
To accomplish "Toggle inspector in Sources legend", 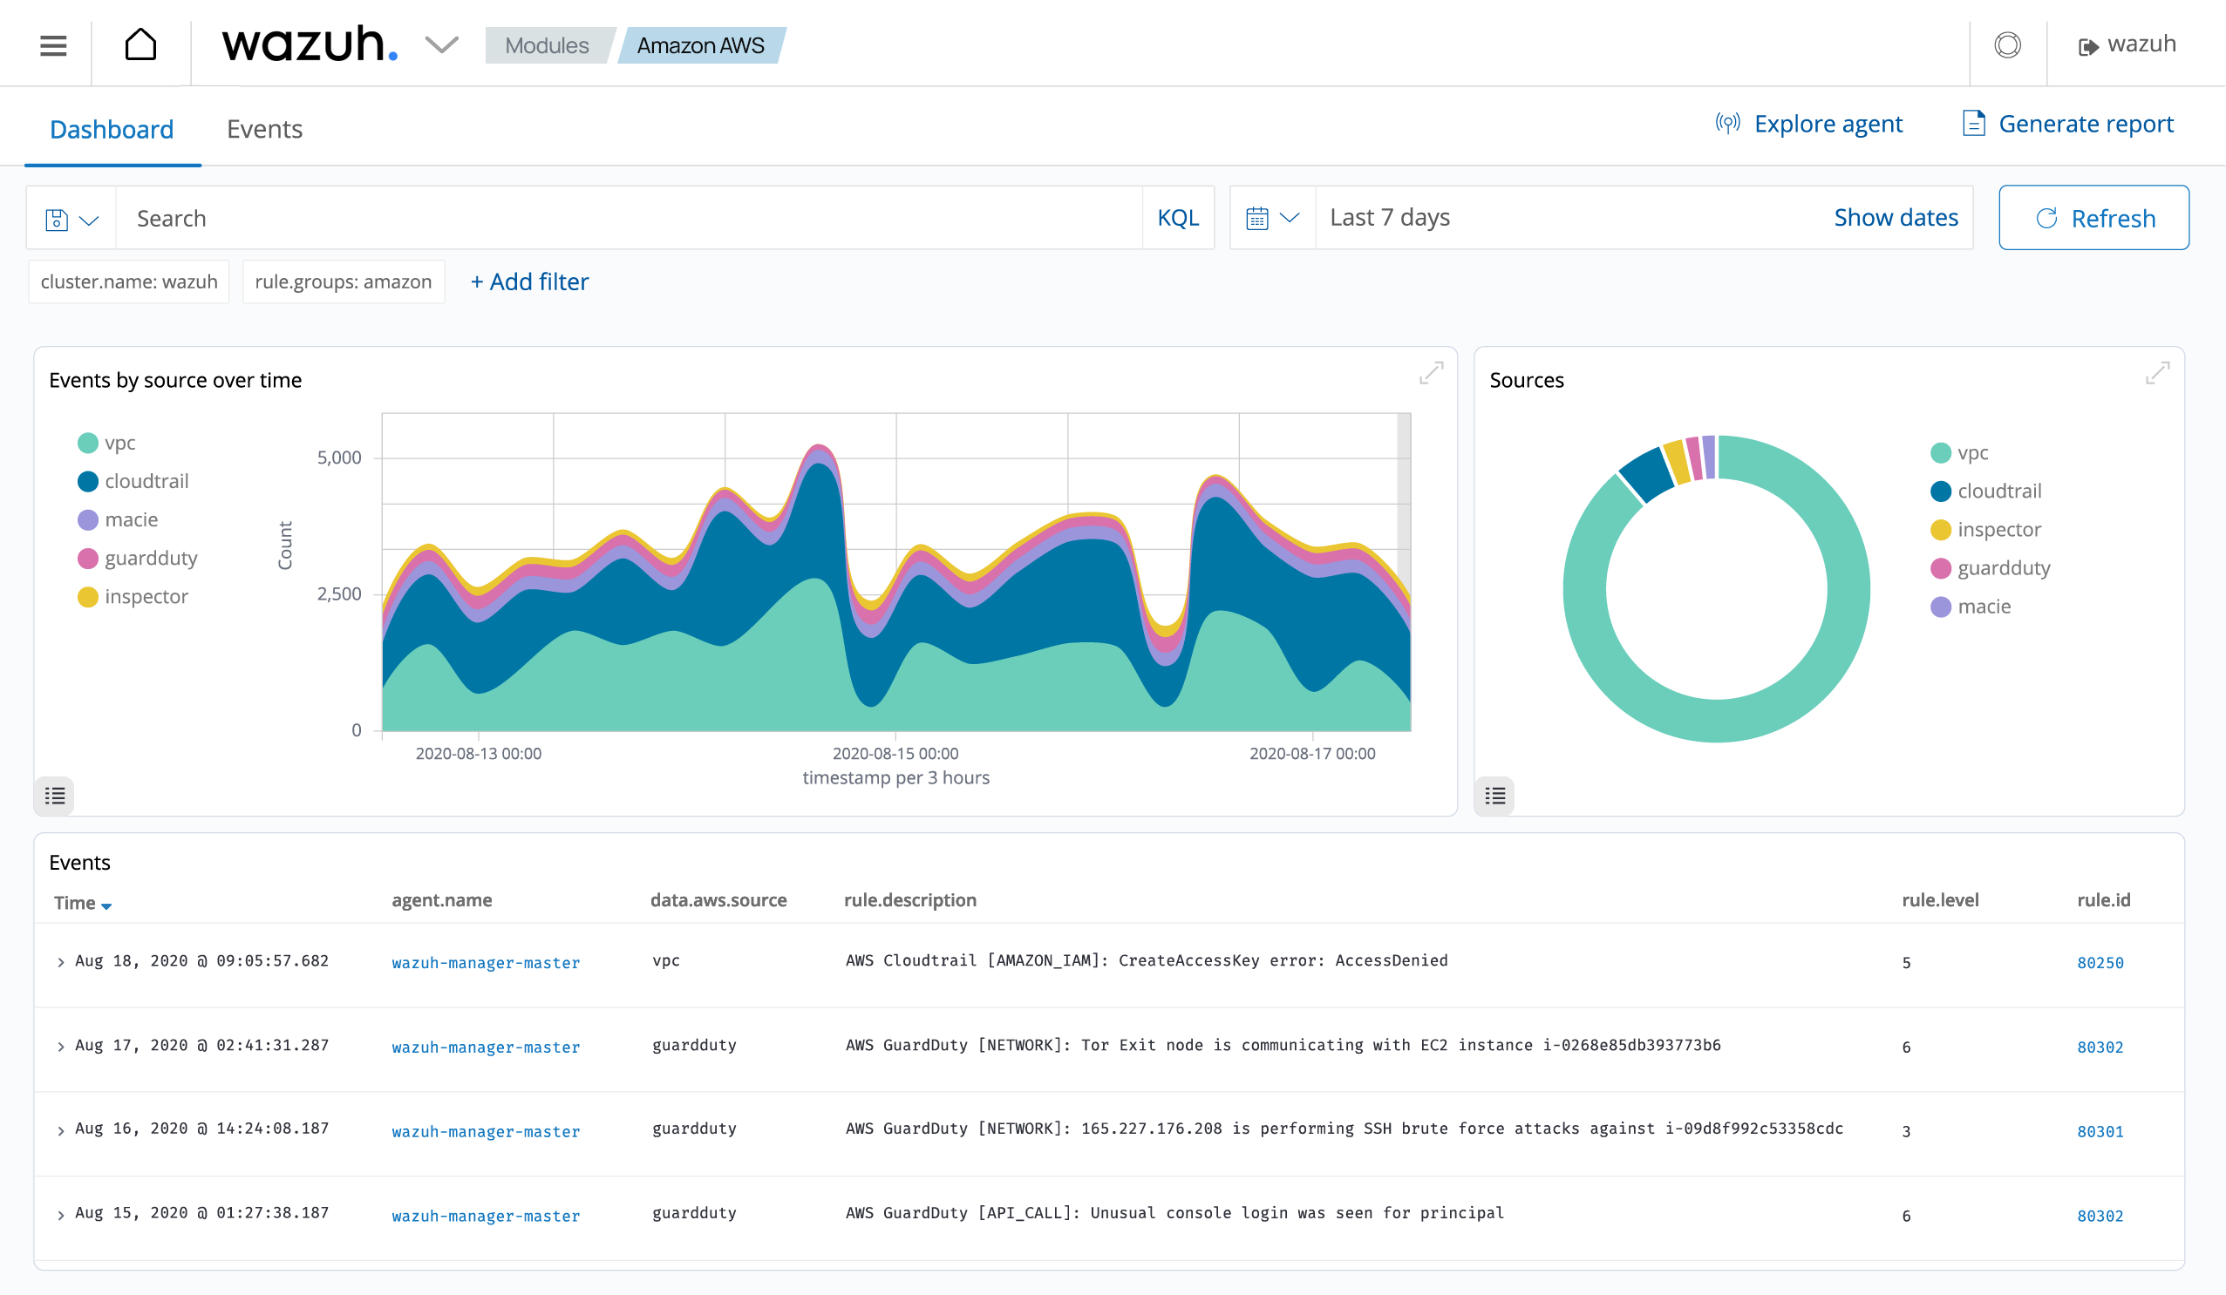I will tap(1986, 530).
